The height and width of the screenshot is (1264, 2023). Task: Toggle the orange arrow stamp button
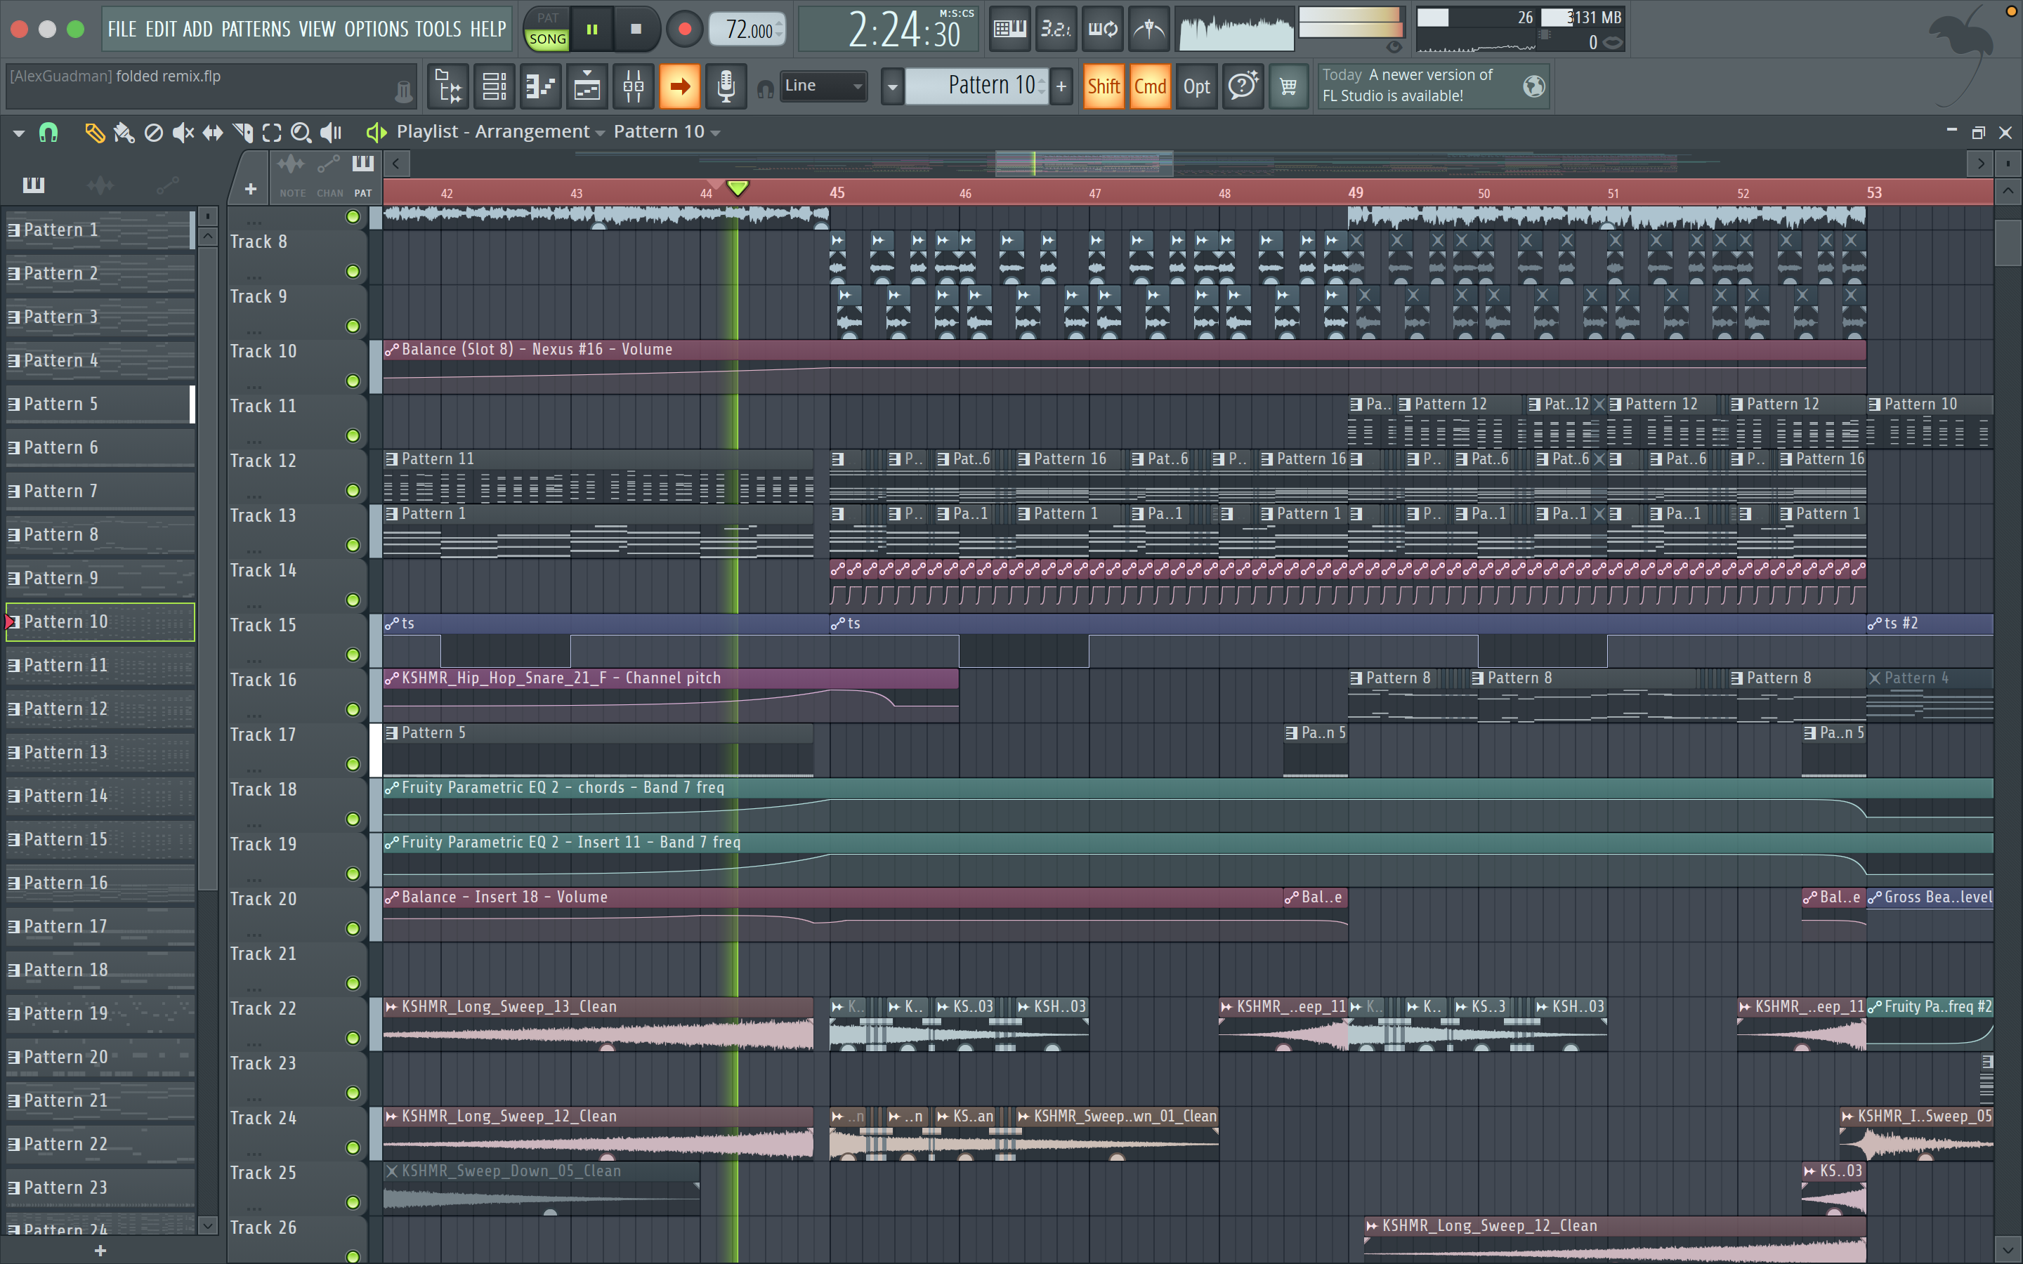[x=680, y=86]
